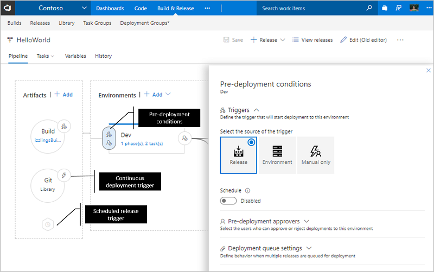Screen dimensions: 434x272
Task: Click the Pre-deployment approvers person icon
Action: pos(222,221)
